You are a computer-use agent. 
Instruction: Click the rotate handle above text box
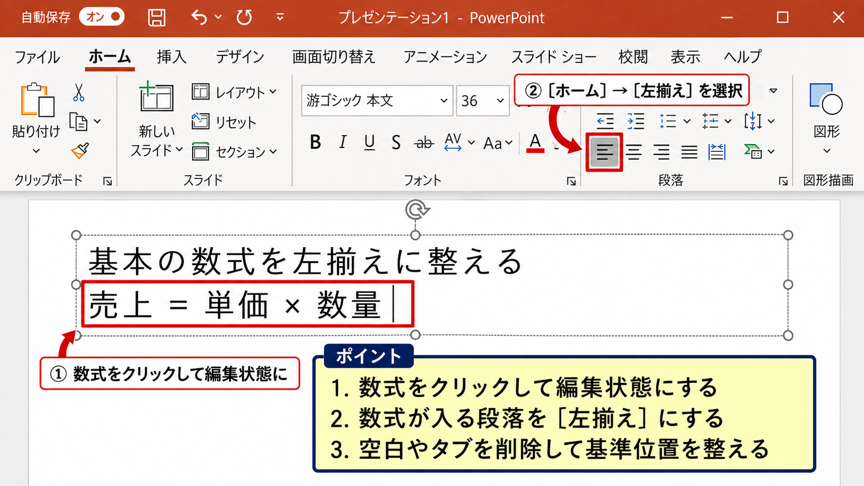tap(416, 210)
